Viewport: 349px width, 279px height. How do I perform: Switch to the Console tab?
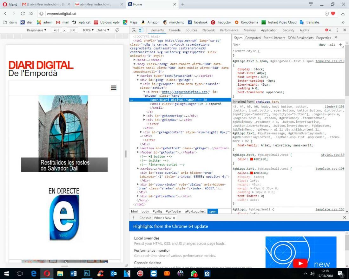(x=174, y=30)
